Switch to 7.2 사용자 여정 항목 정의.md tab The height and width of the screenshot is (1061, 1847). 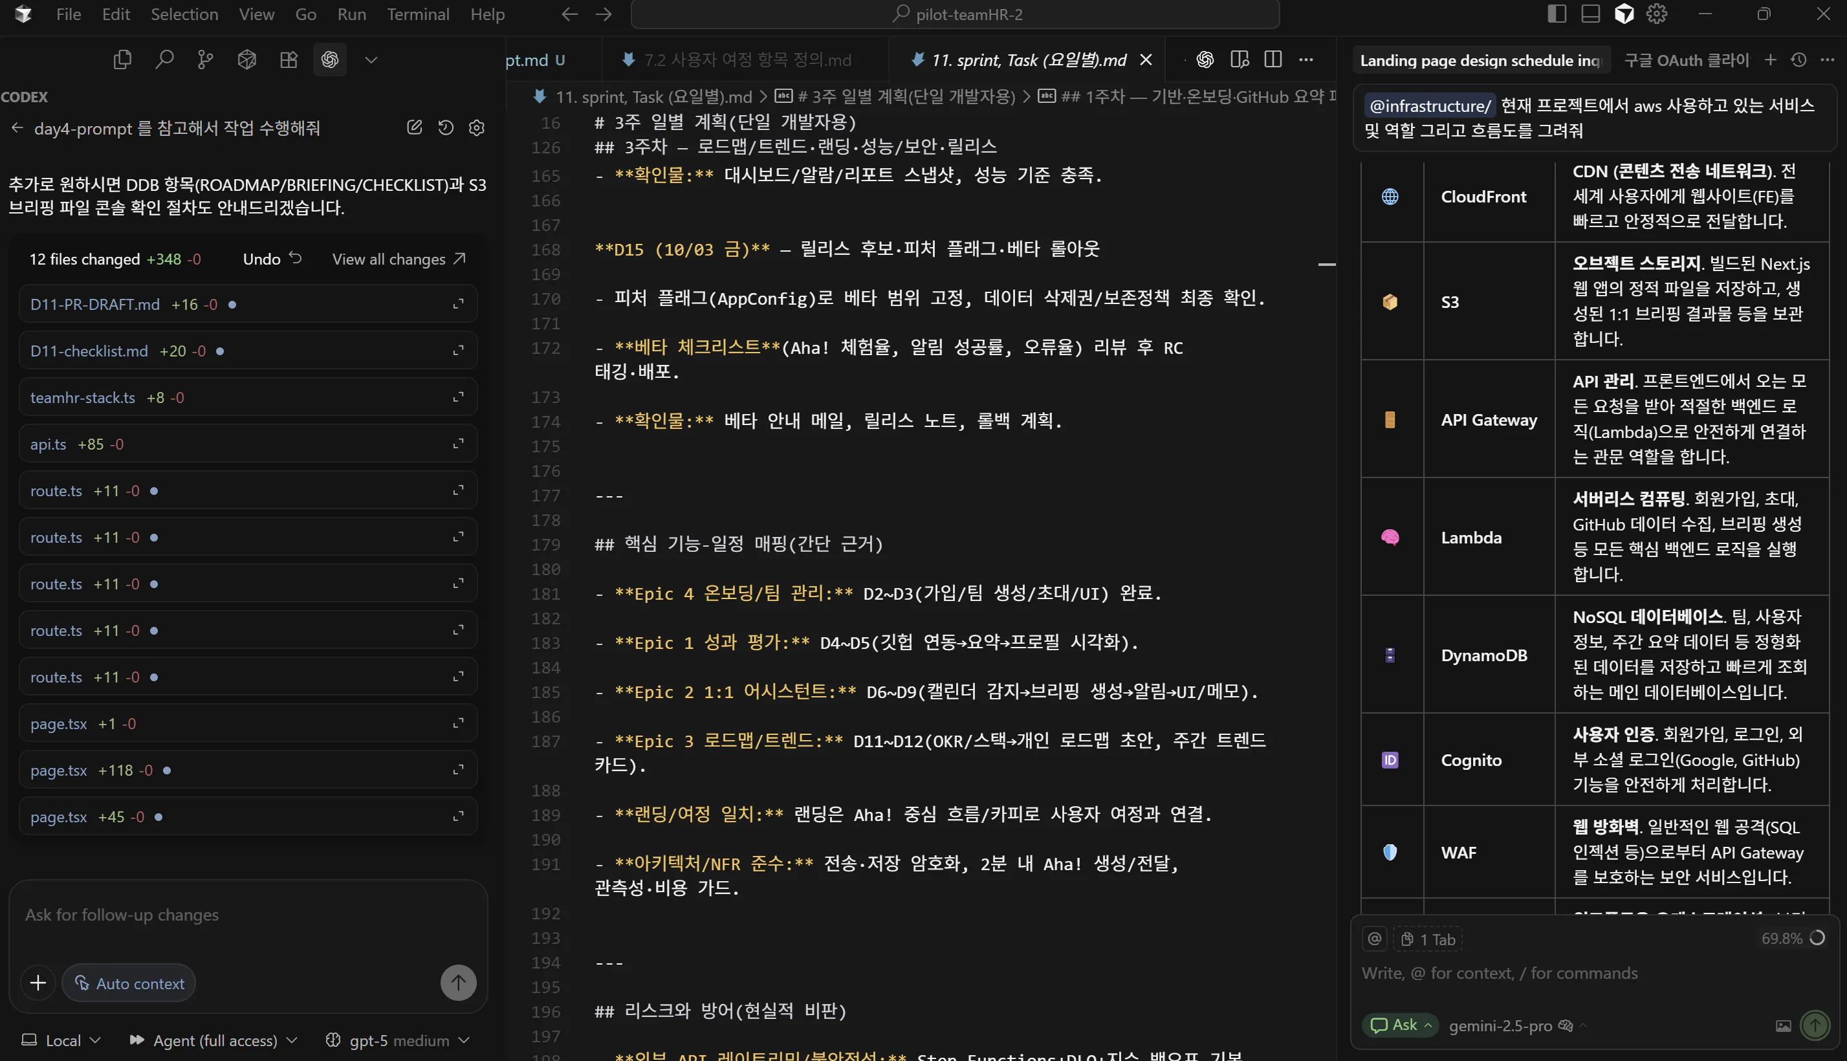tap(747, 60)
